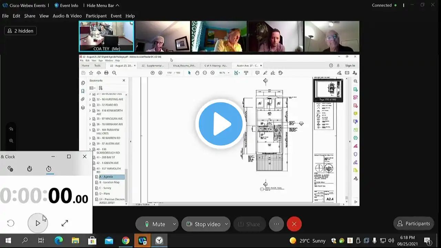The width and height of the screenshot is (441, 248).
Task: Stop video camera feed
Action: coord(203,224)
